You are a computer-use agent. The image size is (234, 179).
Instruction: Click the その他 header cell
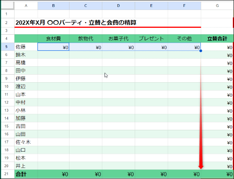[184, 38]
